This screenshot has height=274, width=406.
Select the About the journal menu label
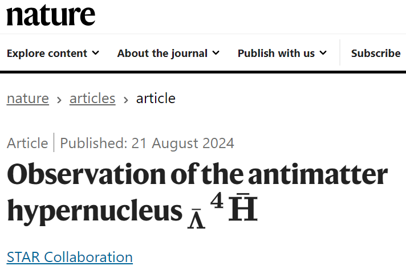(x=162, y=54)
